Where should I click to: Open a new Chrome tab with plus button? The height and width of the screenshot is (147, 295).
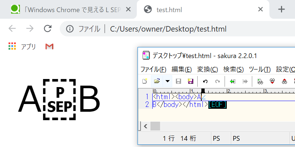281,9
